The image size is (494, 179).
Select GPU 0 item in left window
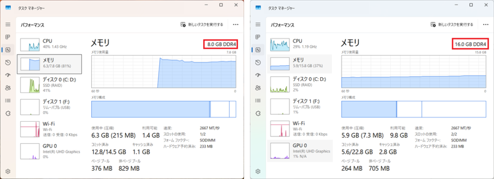(50, 151)
